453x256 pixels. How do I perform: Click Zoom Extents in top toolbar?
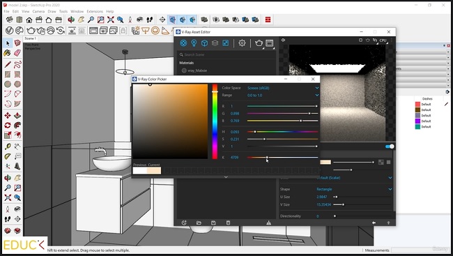[x=110, y=20]
